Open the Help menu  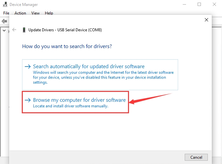tap(49, 13)
